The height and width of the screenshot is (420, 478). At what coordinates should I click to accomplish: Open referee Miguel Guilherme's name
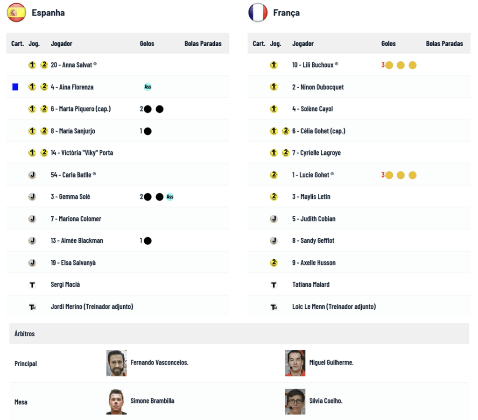point(331,363)
